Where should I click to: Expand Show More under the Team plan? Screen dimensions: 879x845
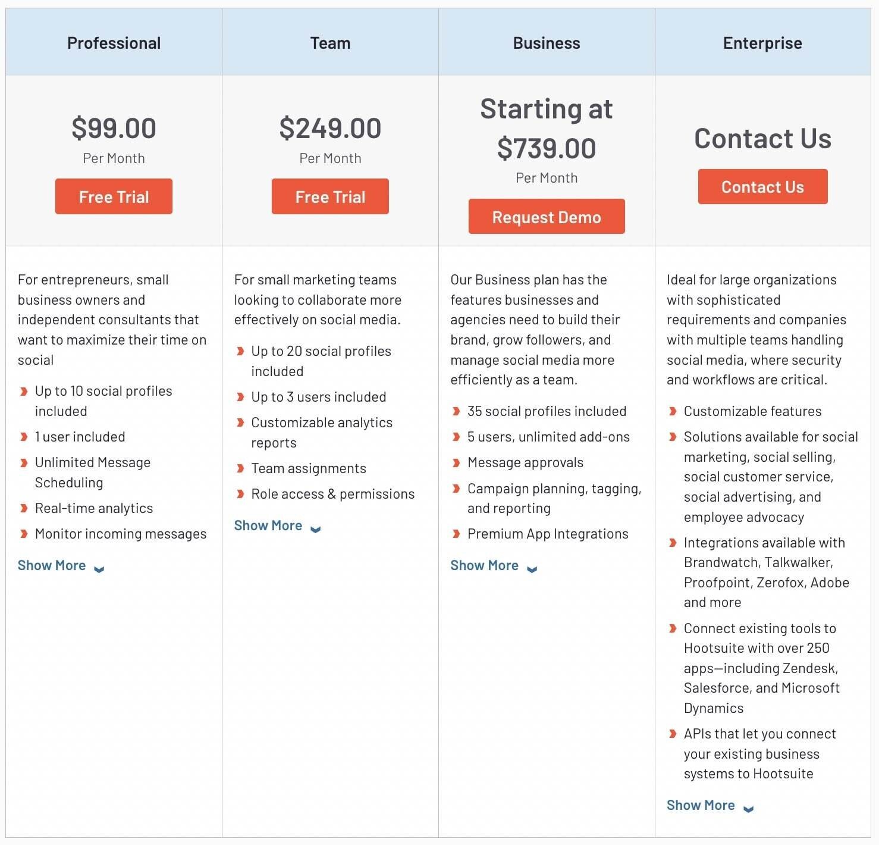(x=268, y=525)
